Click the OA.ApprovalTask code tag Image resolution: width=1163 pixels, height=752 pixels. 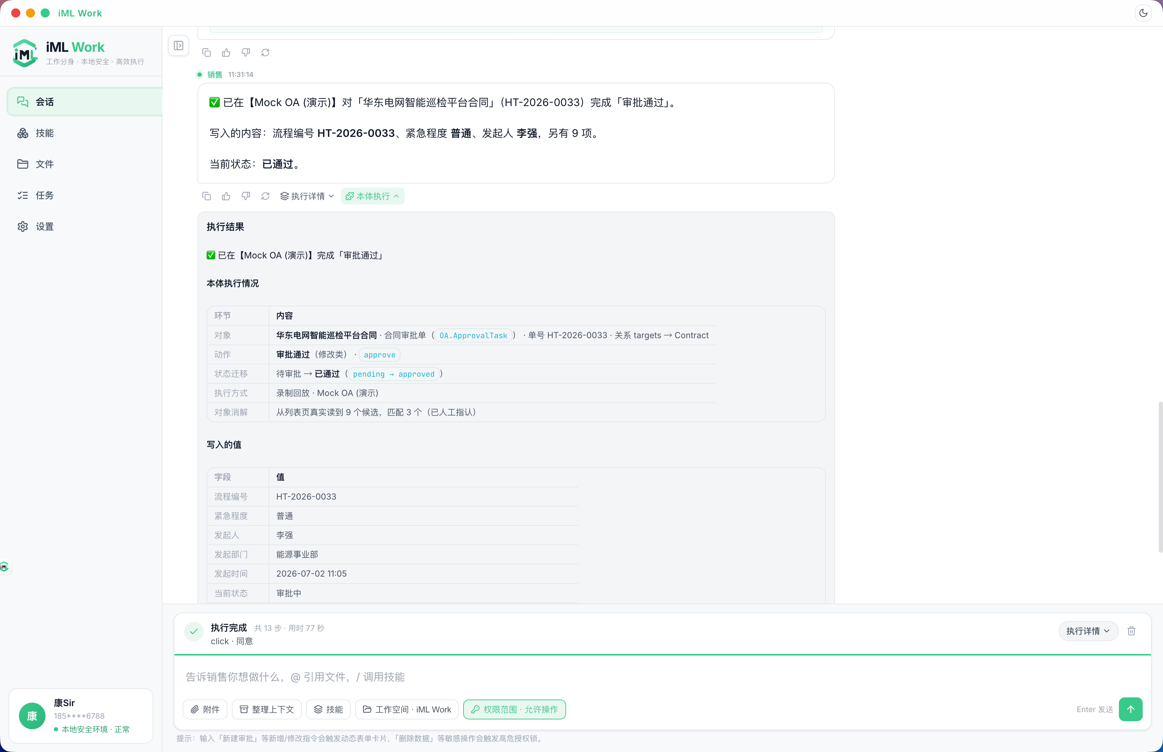pos(473,335)
